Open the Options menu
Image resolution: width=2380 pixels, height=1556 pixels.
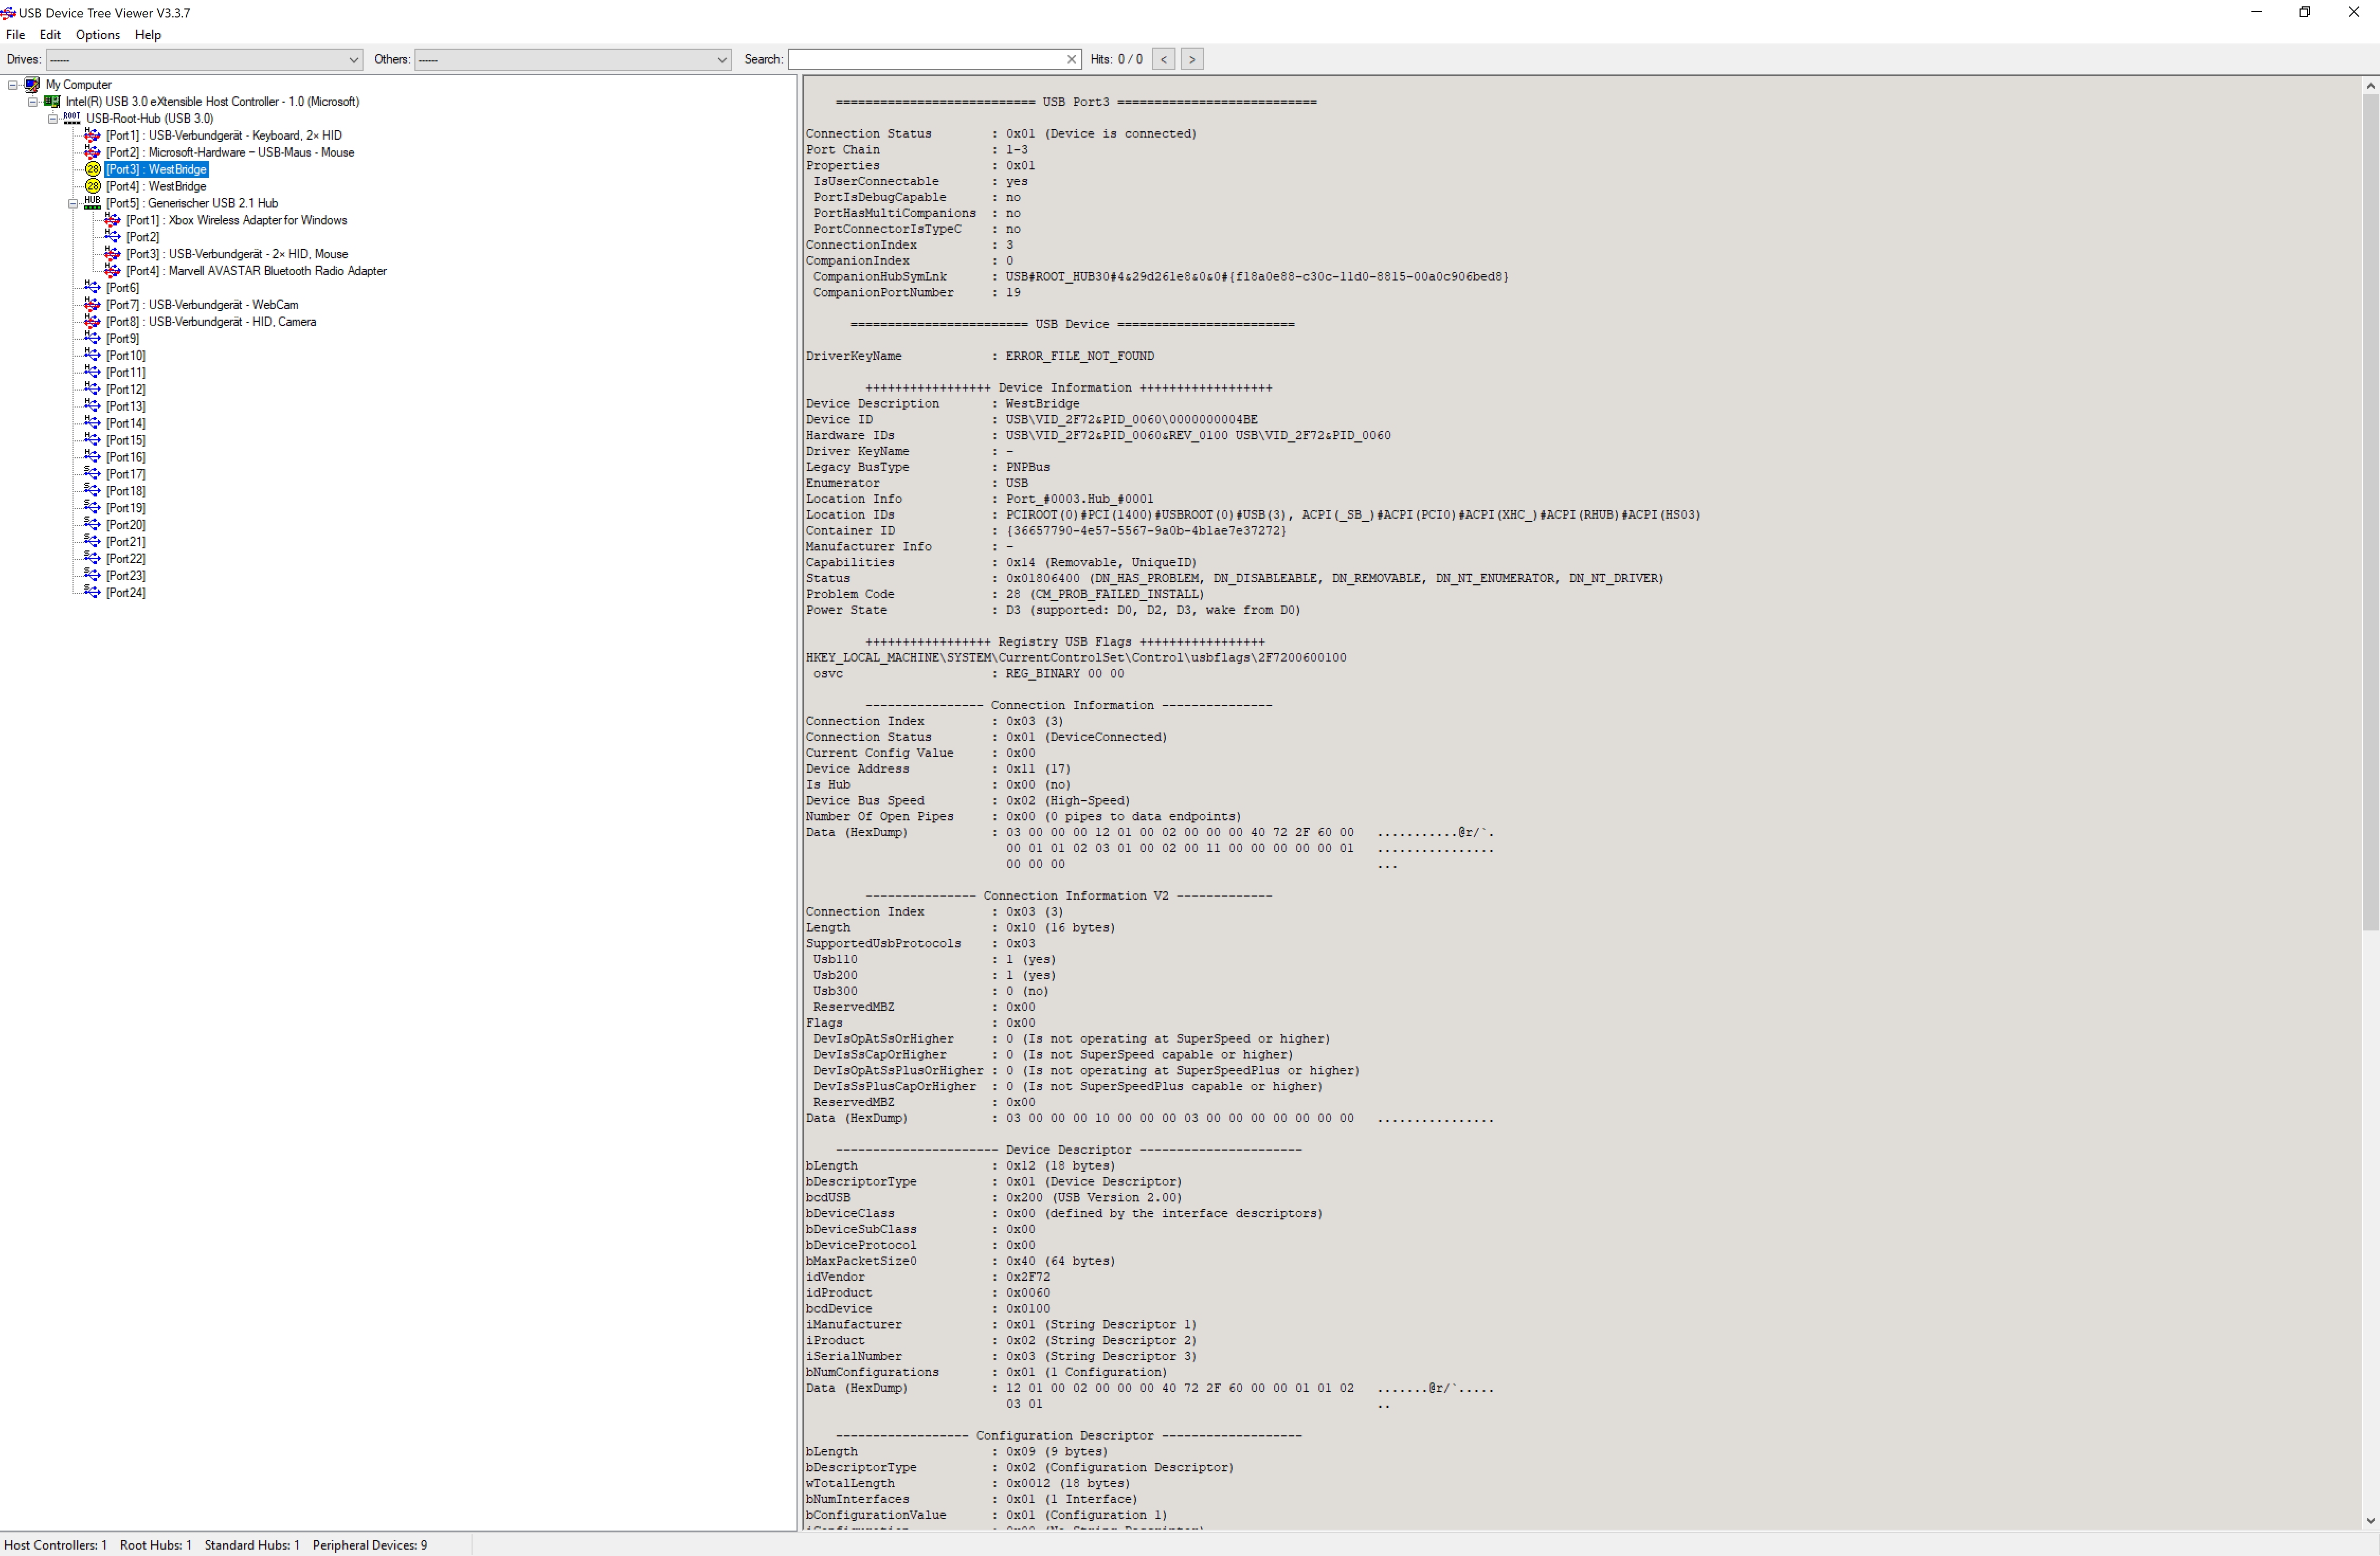click(97, 35)
